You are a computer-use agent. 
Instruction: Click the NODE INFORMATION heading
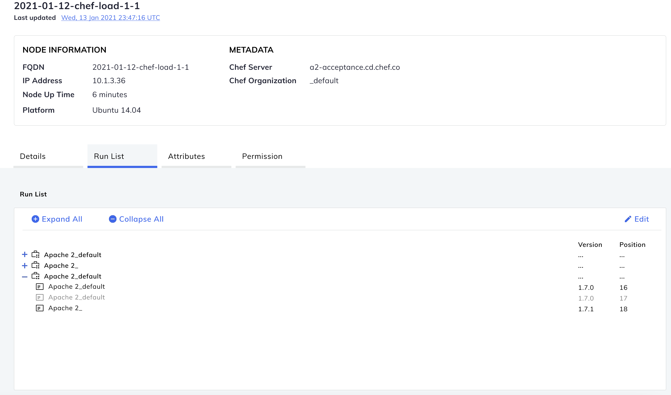coord(64,50)
